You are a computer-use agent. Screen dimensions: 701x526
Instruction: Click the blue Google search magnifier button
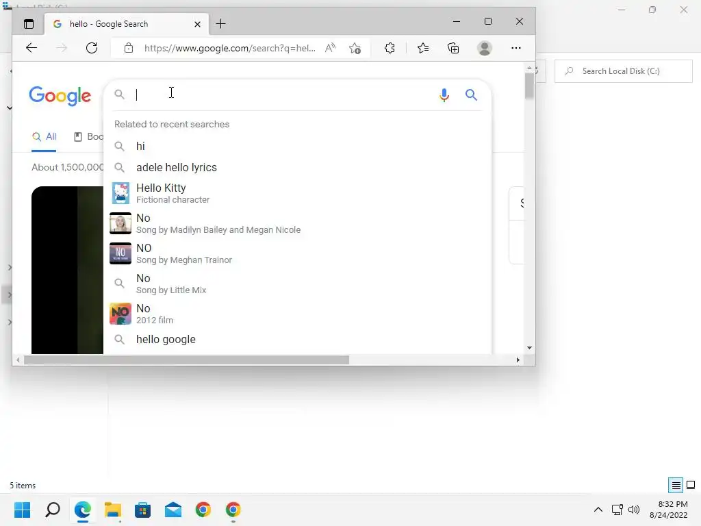coord(471,95)
